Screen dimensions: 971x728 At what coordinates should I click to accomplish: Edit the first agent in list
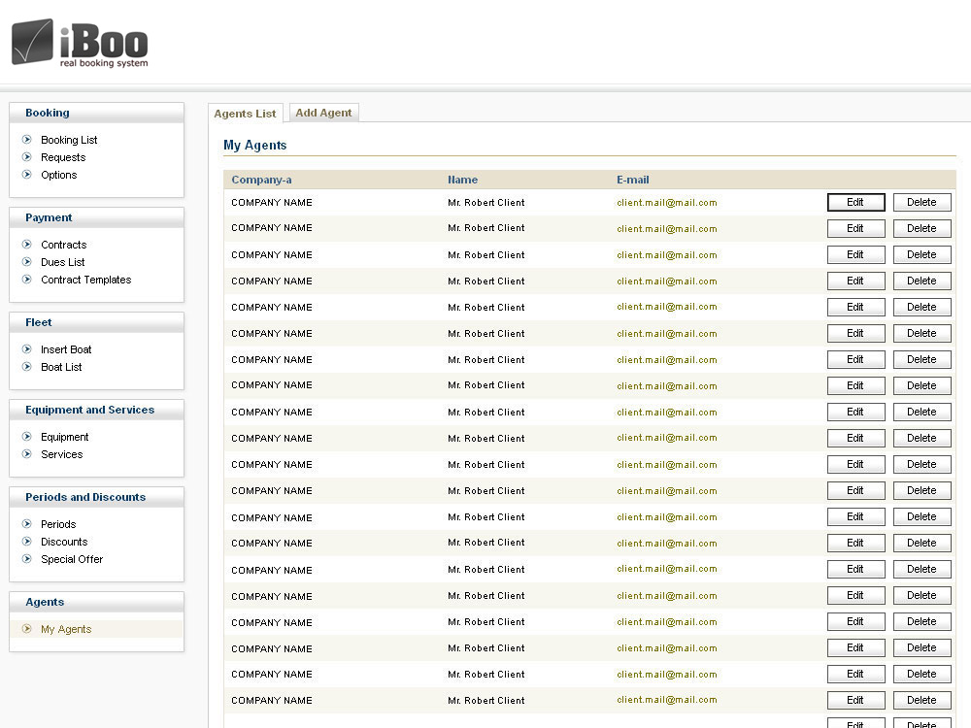(x=855, y=202)
